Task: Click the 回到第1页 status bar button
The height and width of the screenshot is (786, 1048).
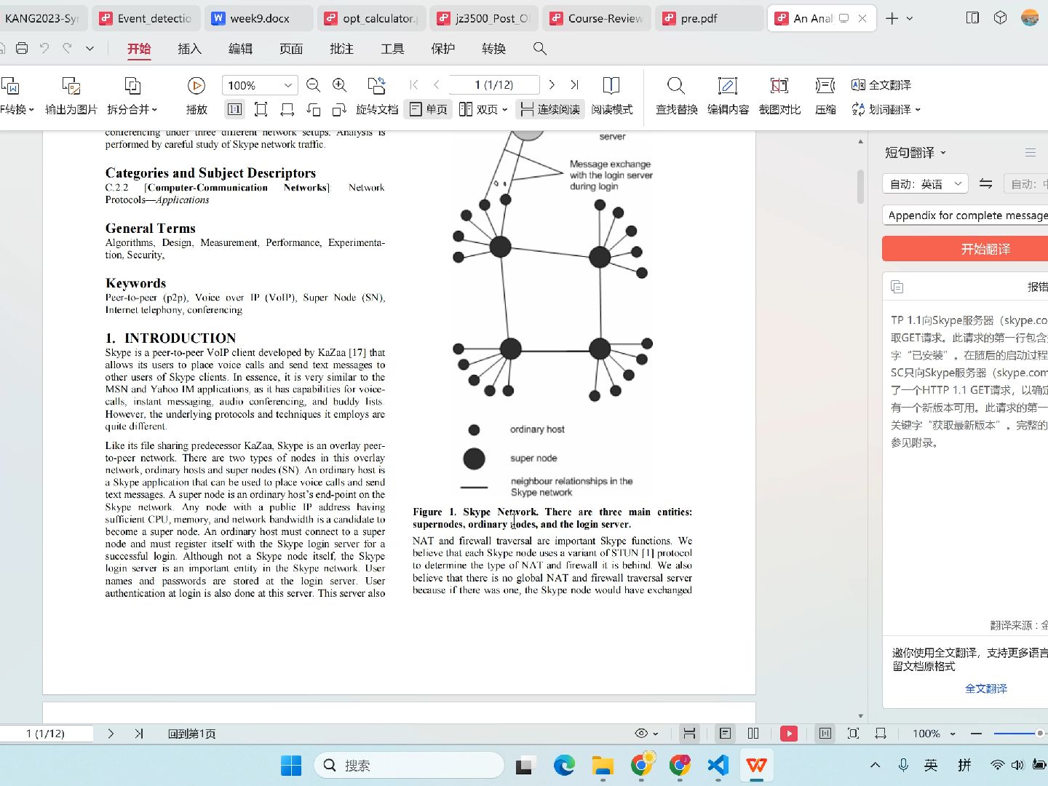Action: (192, 734)
